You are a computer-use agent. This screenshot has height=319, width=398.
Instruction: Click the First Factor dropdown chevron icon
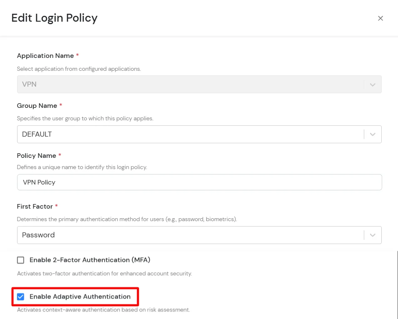click(373, 235)
